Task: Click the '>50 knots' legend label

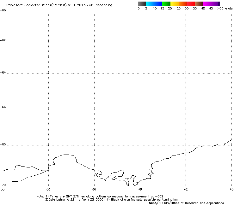Action: [225, 9]
